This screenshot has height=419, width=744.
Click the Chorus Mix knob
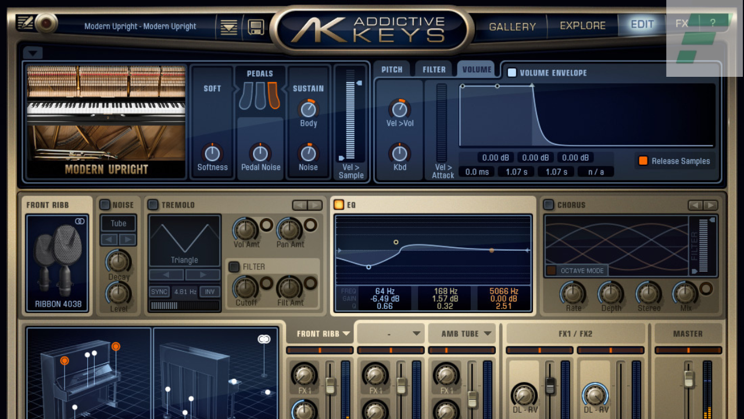point(685,293)
